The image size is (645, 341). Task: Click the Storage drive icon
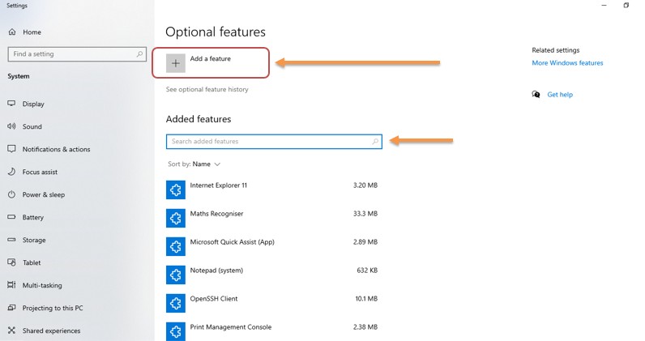coord(11,240)
